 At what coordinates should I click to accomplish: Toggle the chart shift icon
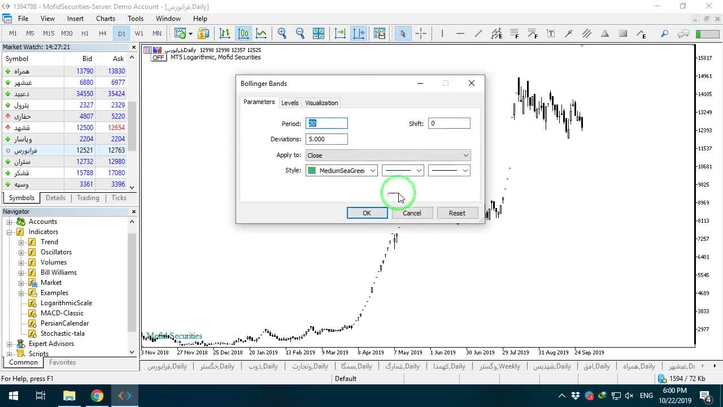coord(359,33)
